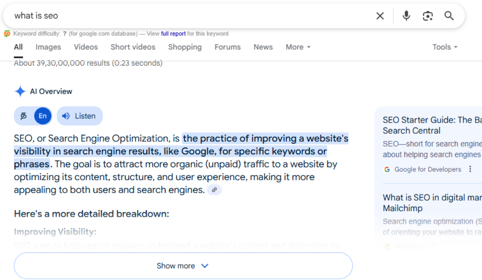
Task: Open Google Lens image search icon
Action: click(428, 16)
